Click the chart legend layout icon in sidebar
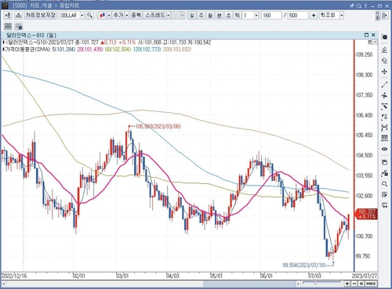The width and height of the screenshot is (392, 289). [x=384, y=117]
